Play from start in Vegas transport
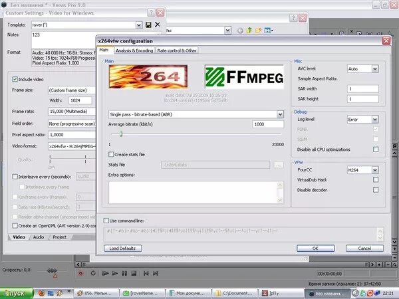The image size is (399, 299). 105,273
